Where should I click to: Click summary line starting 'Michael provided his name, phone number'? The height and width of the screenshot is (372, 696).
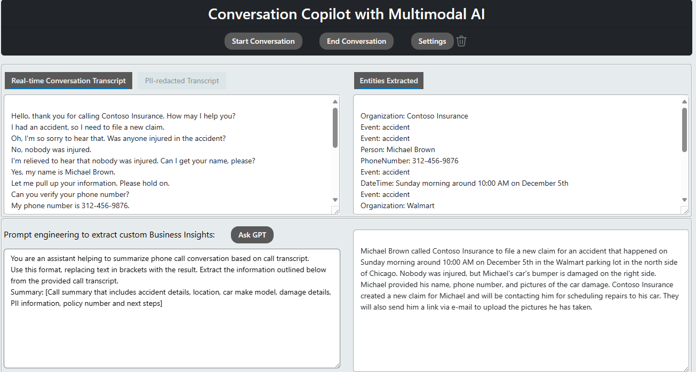pyautogui.click(x=517, y=284)
